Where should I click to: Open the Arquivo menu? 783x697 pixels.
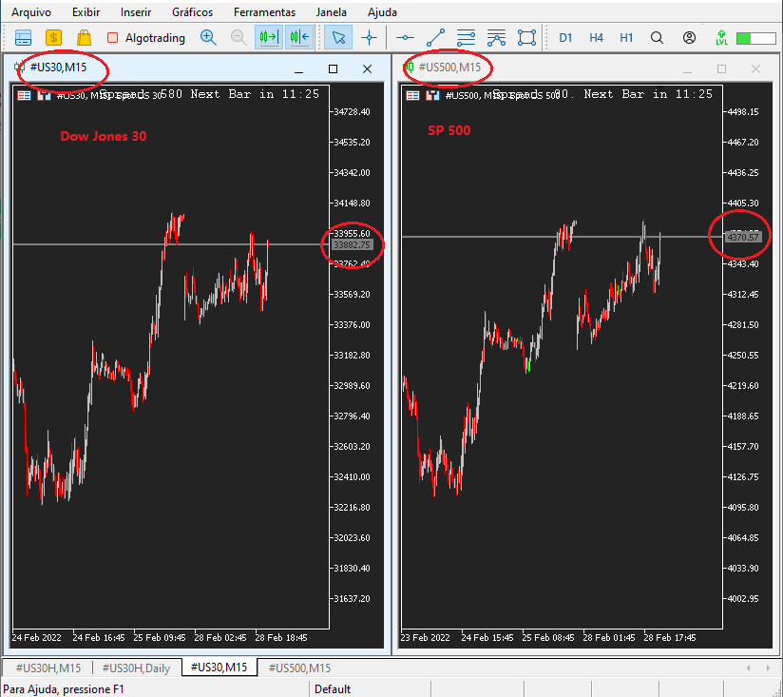click(31, 12)
